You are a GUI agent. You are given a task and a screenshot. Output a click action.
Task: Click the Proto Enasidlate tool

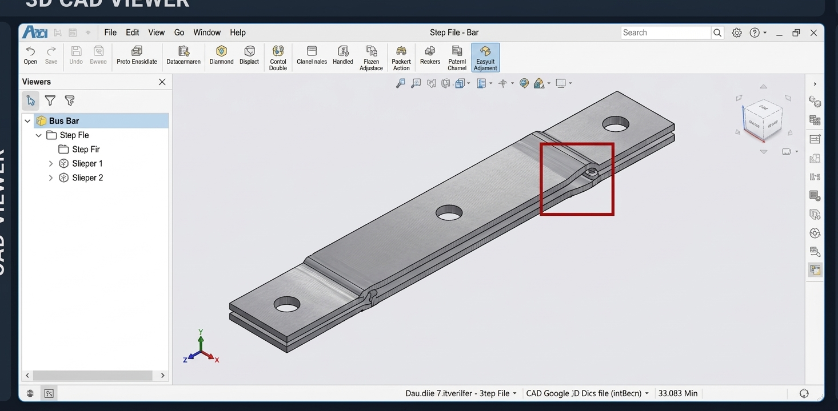[137, 55]
